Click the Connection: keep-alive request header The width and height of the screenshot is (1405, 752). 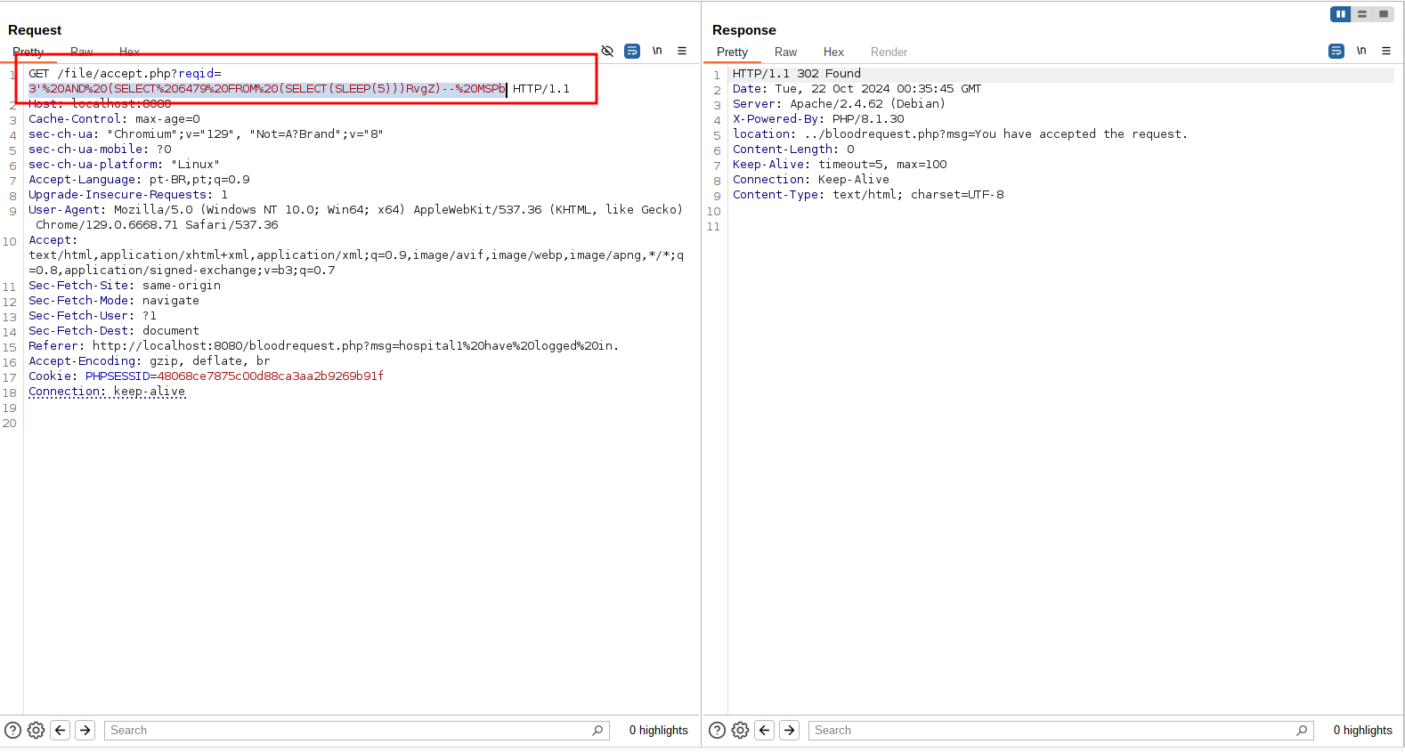tap(107, 392)
